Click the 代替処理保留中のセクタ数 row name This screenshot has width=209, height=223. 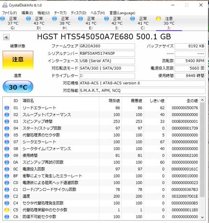click(45, 210)
